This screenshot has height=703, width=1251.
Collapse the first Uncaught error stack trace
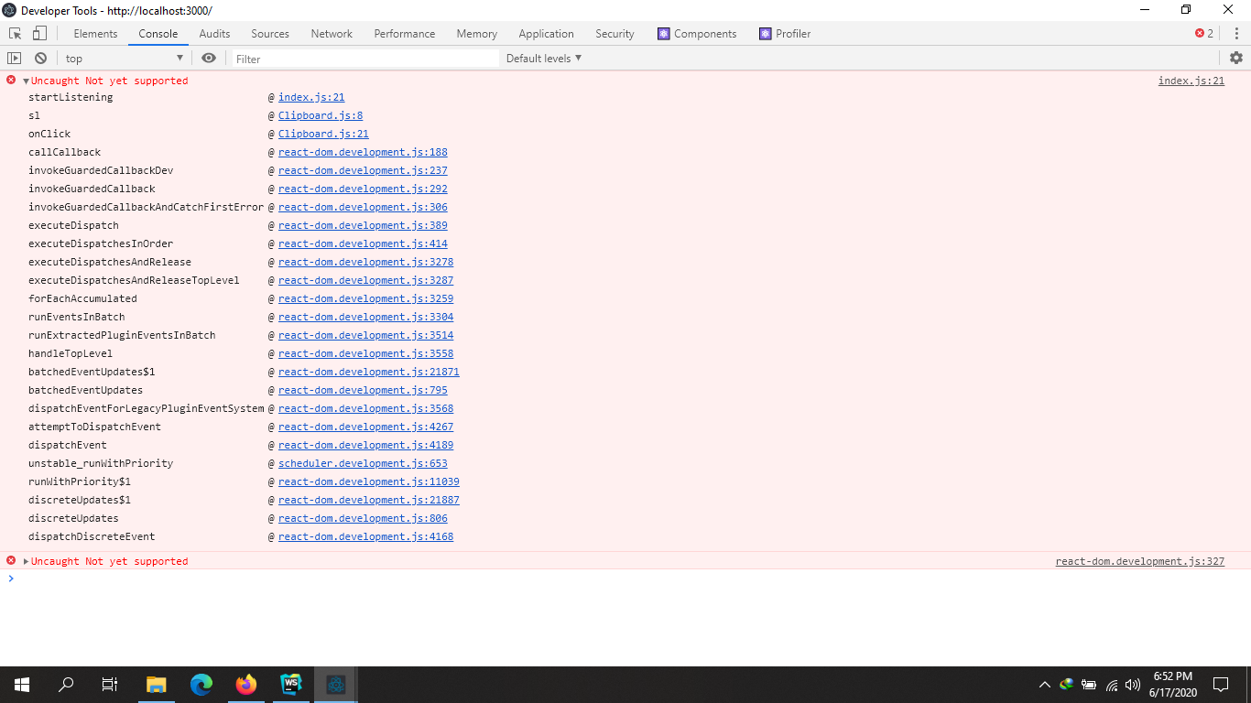(x=26, y=81)
